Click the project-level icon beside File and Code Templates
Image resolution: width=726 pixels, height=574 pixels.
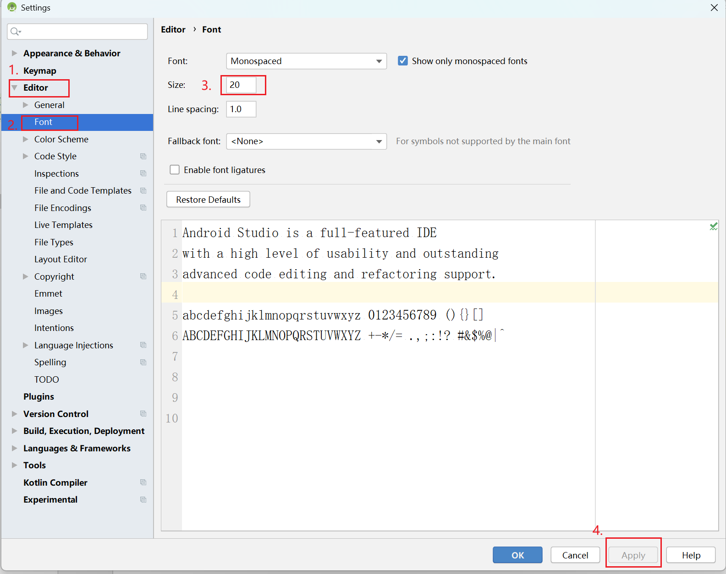tap(143, 191)
